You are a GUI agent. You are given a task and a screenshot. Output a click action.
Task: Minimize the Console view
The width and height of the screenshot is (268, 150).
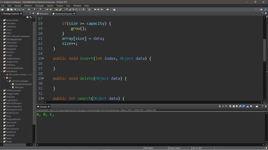tap(263, 106)
